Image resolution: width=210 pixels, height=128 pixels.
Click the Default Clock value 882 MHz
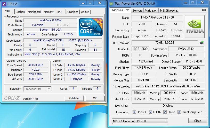tap(139, 99)
